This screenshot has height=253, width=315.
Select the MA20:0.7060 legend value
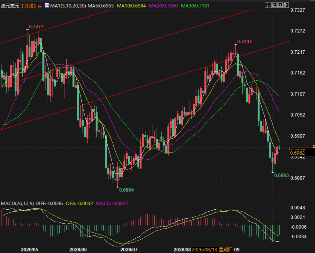[x=163, y=5]
